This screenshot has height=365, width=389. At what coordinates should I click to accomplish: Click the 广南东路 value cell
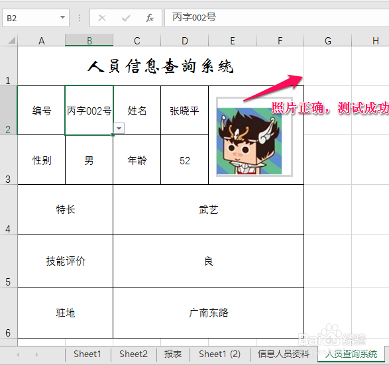click(208, 313)
